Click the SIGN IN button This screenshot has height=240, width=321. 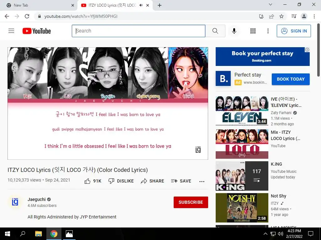point(294,31)
